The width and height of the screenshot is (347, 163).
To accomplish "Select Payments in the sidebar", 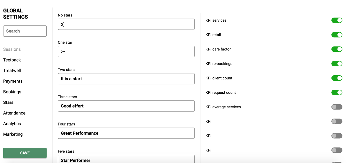I will (13, 81).
